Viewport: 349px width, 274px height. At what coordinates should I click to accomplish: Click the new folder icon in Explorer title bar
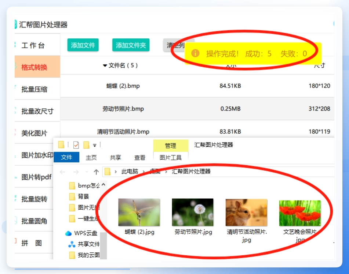point(86,145)
